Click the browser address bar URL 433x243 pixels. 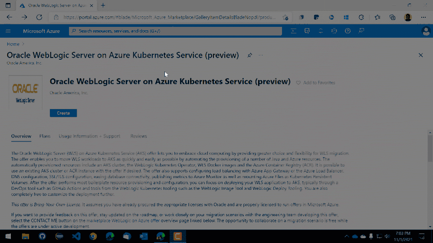[169, 17]
